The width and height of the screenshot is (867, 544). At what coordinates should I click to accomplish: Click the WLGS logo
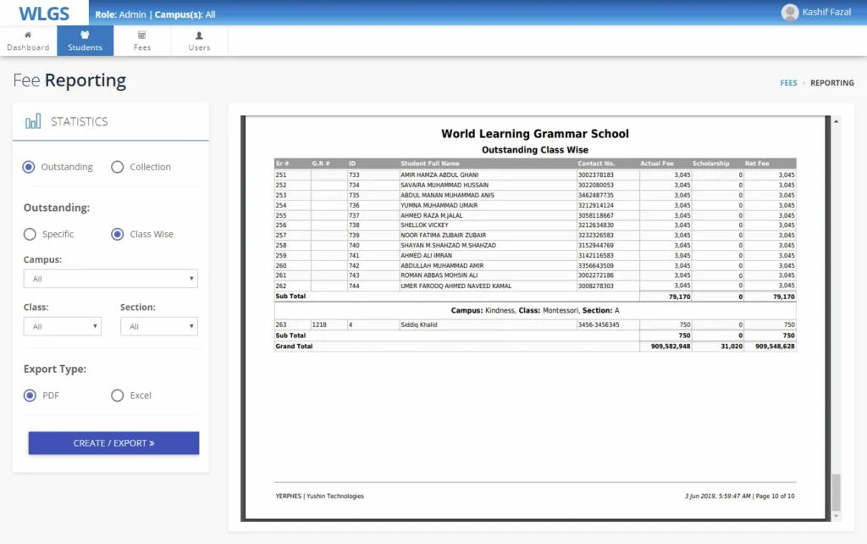tap(43, 14)
